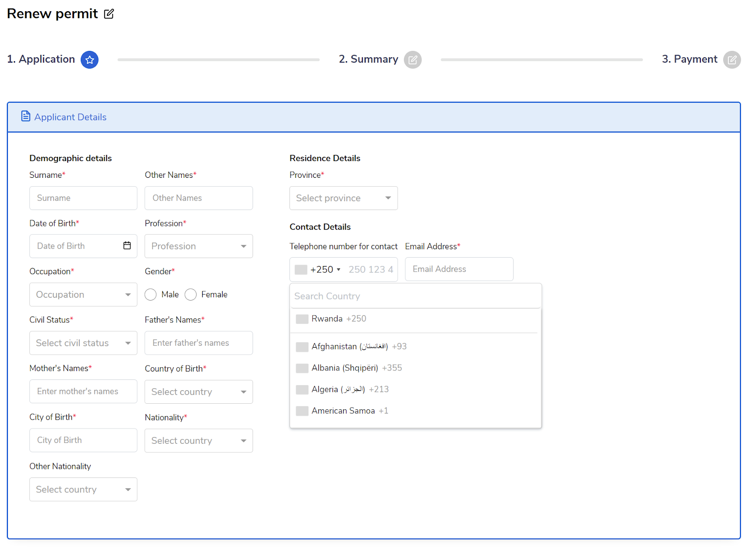This screenshot has height=547, width=747.
Task: Select the Male gender option
Action: point(150,295)
